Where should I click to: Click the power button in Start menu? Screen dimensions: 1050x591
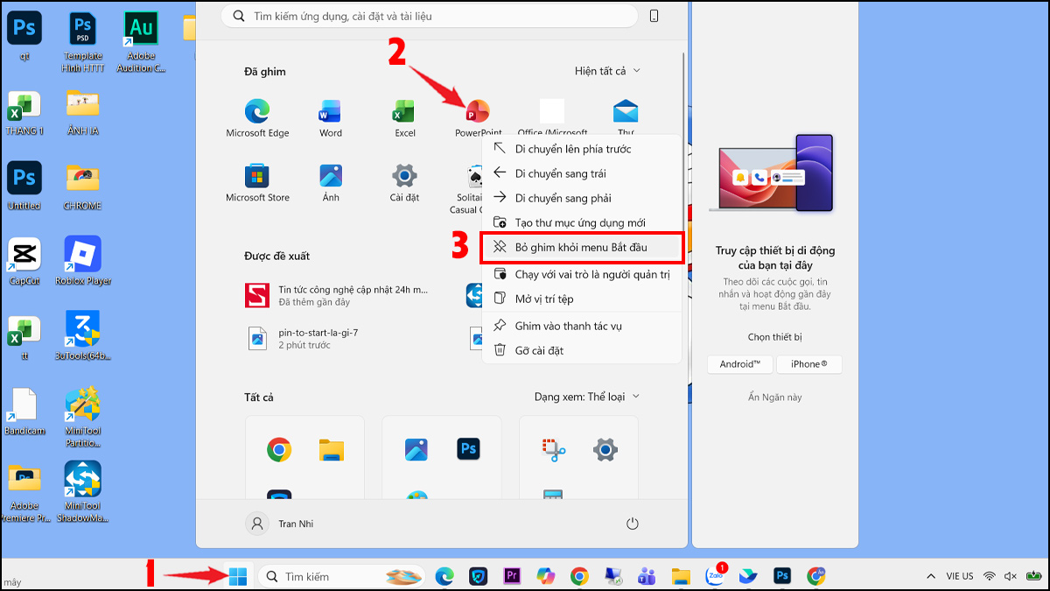[633, 524]
